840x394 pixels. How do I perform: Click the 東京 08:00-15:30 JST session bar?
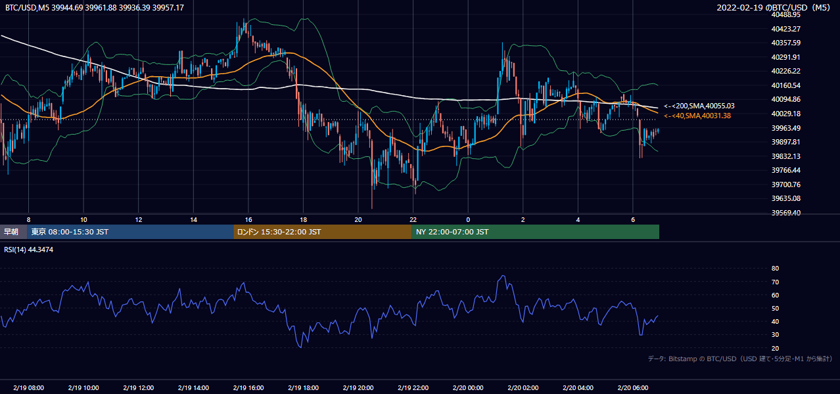click(x=130, y=232)
